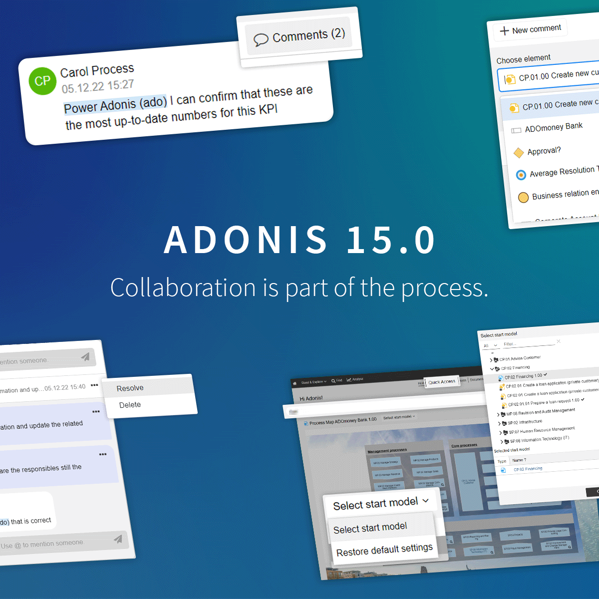Switch to the Quick Access tab
The height and width of the screenshot is (599, 599).
tap(442, 382)
